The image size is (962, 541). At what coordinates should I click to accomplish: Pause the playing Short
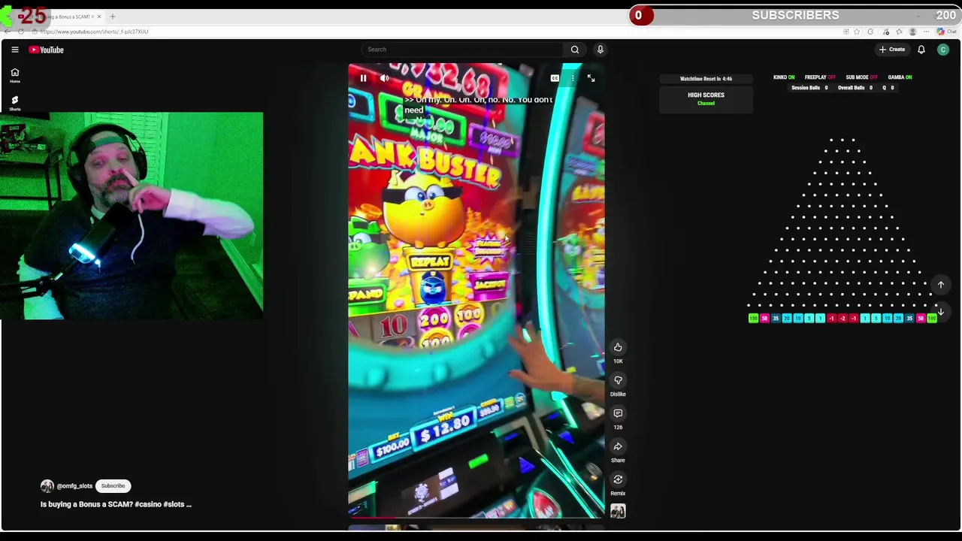(x=363, y=78)
